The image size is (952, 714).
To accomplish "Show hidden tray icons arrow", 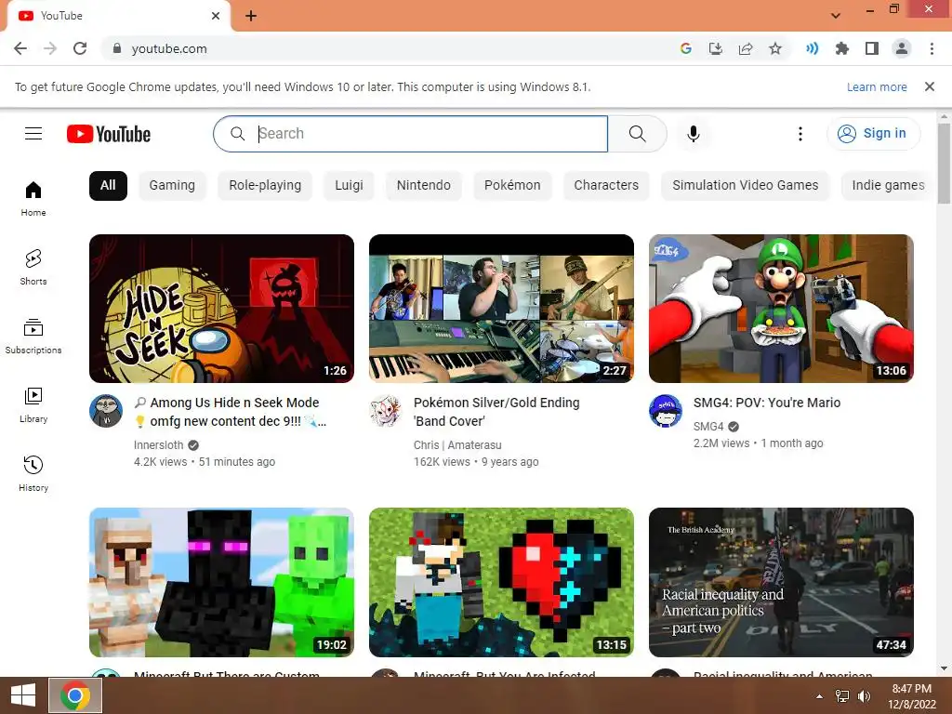I will point(820,696).
